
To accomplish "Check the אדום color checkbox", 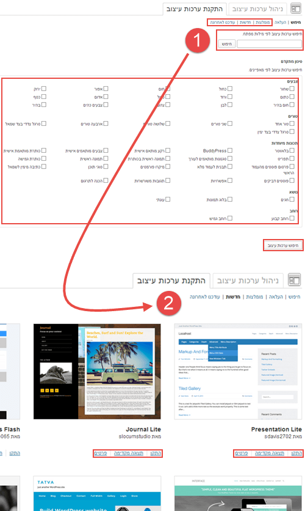I will tap(106, 97).
